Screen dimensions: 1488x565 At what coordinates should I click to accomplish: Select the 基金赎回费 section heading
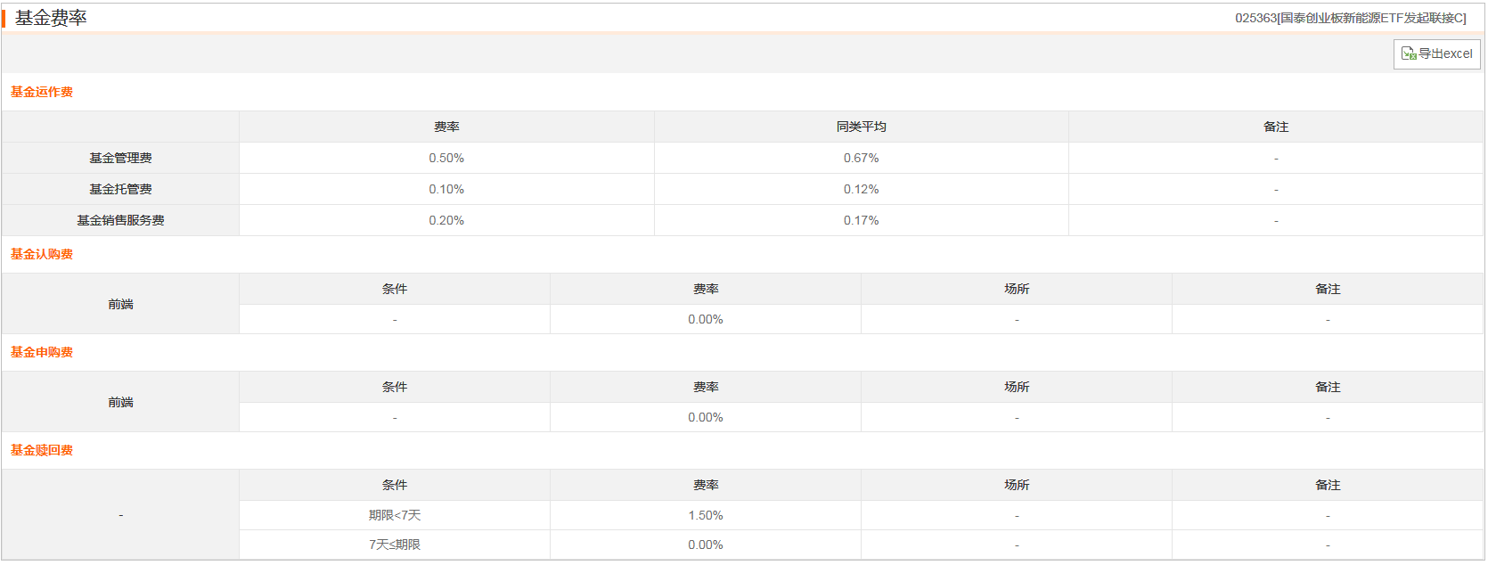pos(42,450)
